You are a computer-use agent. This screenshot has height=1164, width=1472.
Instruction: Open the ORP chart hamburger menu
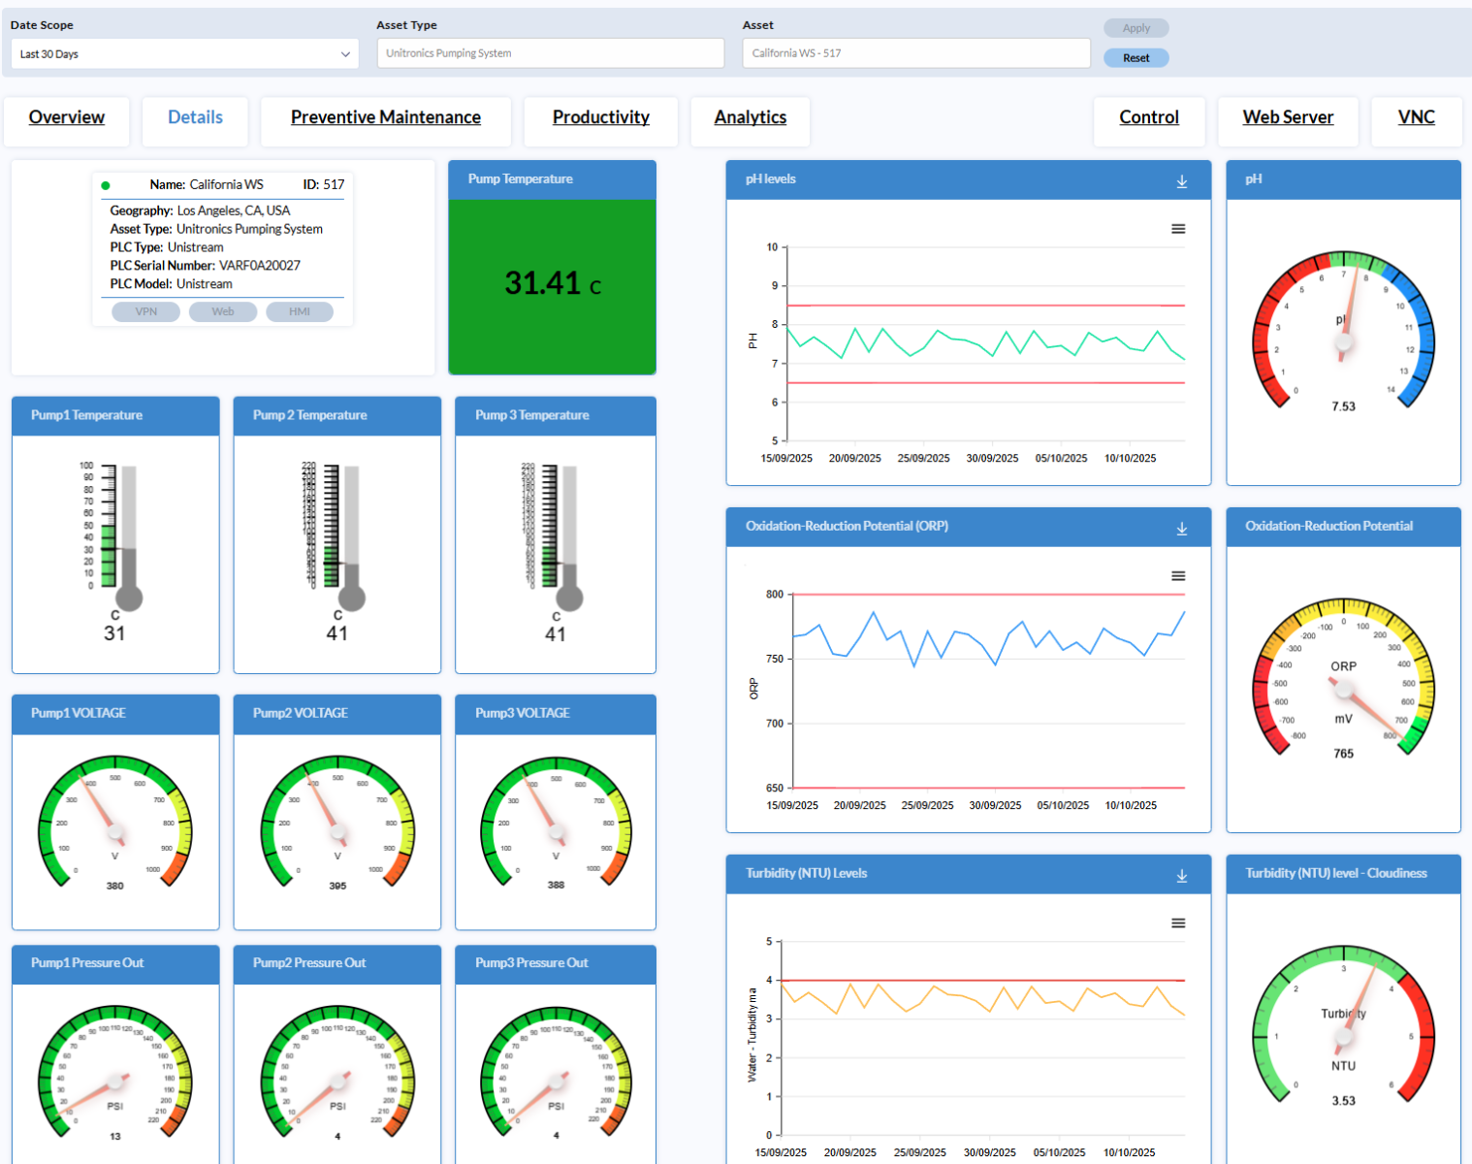pyautogui.click(x=1177, y=576)
